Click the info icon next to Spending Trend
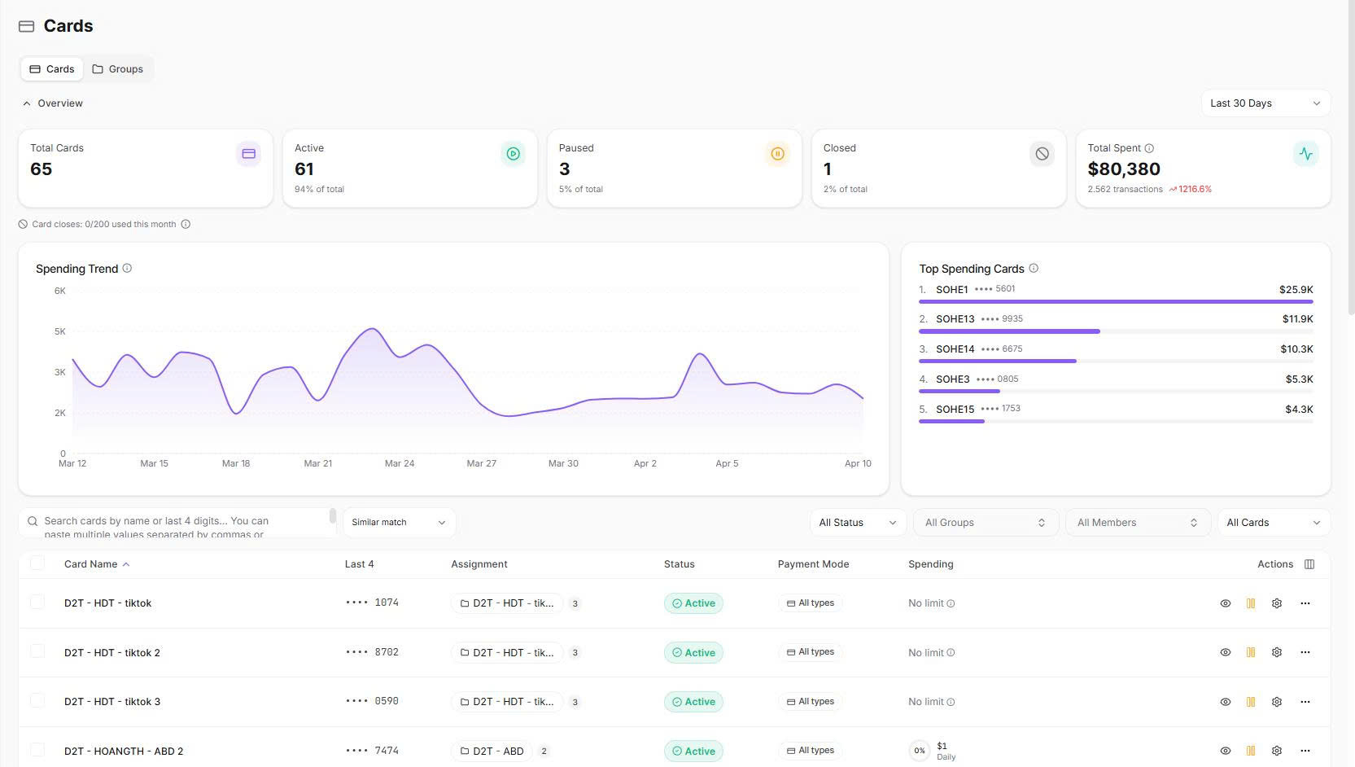Screen dimensions: 1355x767 click(x=127, y=269)
